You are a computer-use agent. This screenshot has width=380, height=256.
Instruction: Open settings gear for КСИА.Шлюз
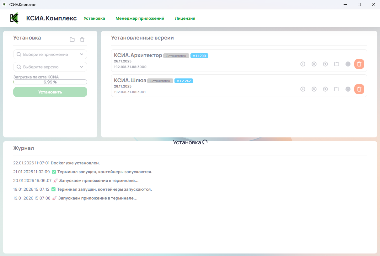coord(348,89)
